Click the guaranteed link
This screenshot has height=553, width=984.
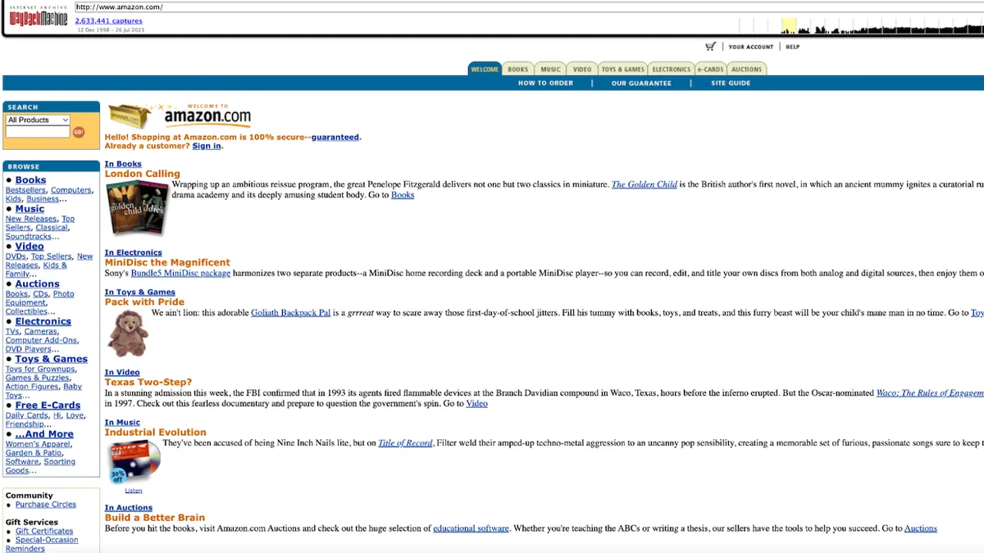click(335, 137)
